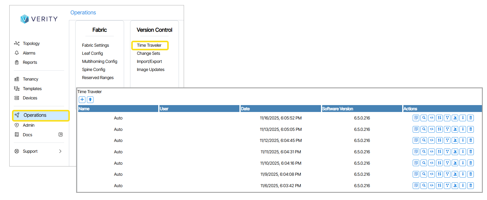The height and width of the screenshot is (200, 487).
Task: Sort the table by the Date column header
Action: point(245,109)
